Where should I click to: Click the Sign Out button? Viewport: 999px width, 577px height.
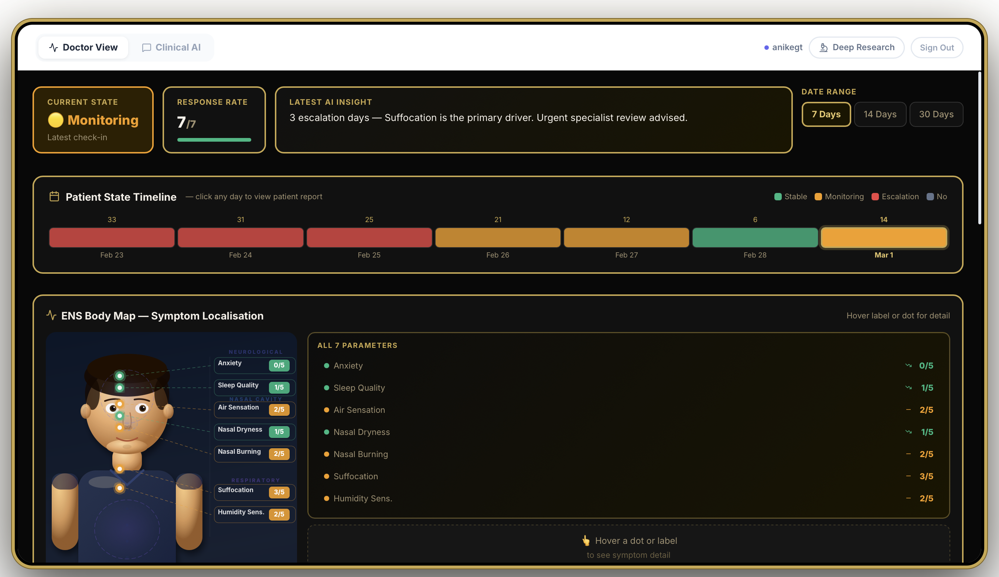point(936,48)
